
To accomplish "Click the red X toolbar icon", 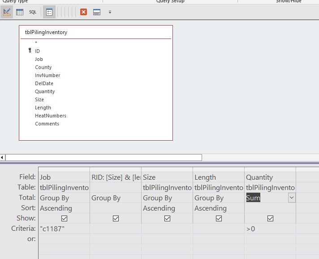I will pyautogui.click(x=83, y=12).
